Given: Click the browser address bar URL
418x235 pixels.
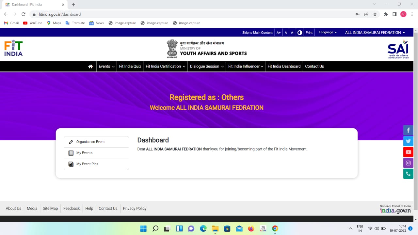Looking at the screenshot, I should point(59,14).
